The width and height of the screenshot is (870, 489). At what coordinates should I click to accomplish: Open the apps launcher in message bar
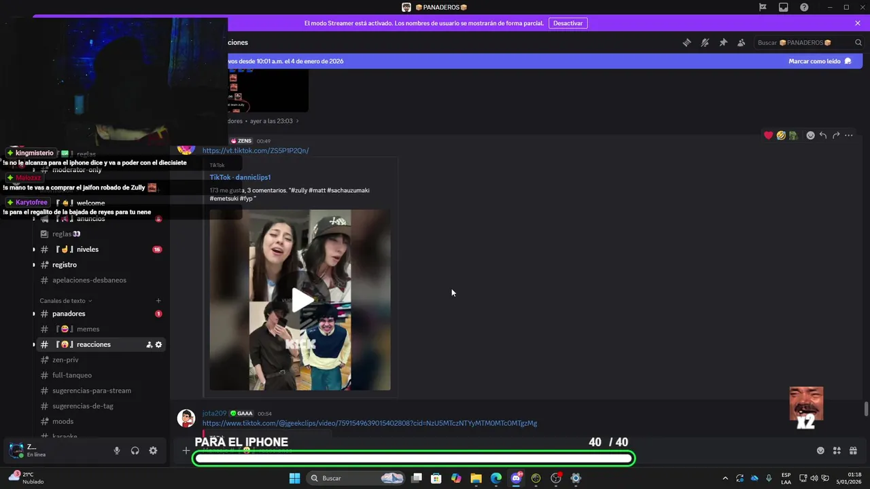pos(837,450)
